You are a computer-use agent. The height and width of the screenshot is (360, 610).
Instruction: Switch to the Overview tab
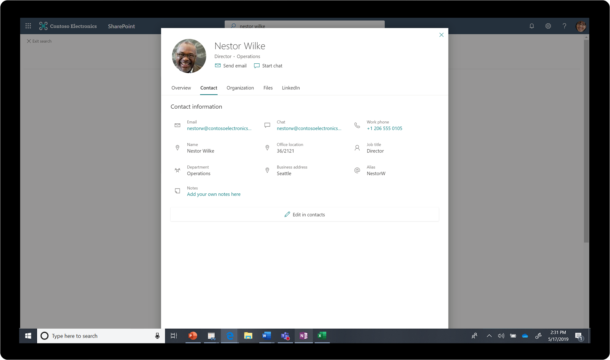(181, 88)
